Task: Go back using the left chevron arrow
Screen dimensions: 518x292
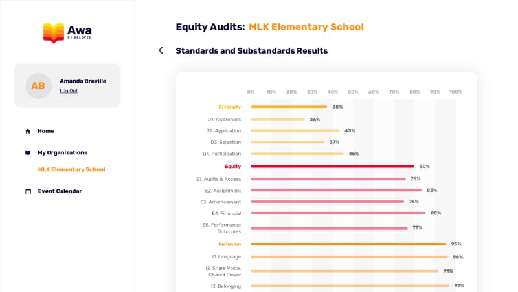Action: 161,50
